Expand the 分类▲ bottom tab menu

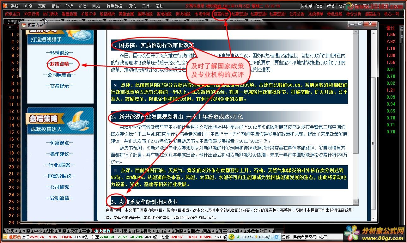pyautogui.click(x=11, y=231)
